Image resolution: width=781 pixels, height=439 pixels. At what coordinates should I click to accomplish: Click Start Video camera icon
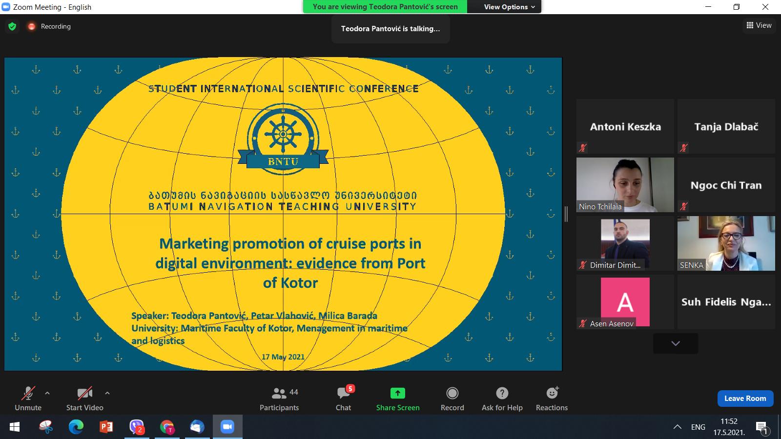[x=85, y=393]
